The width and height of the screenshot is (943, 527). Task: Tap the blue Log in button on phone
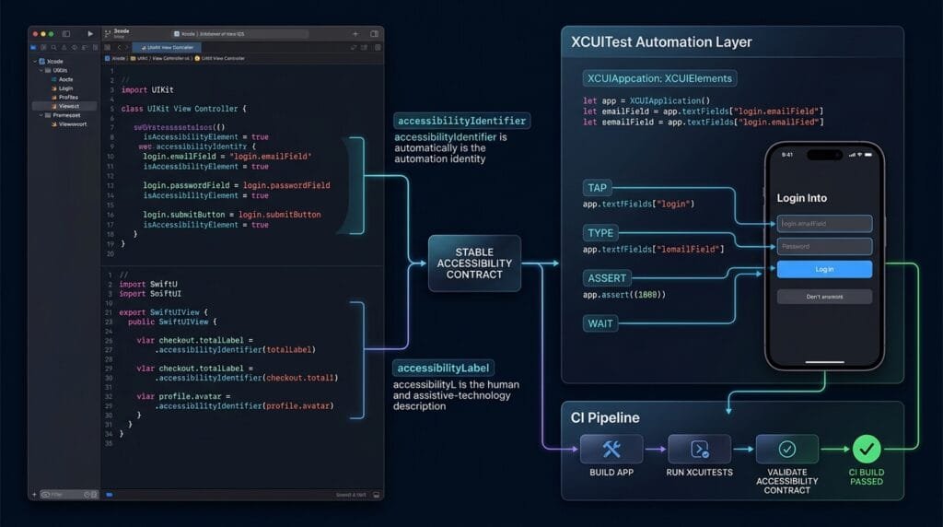[824, 269]
